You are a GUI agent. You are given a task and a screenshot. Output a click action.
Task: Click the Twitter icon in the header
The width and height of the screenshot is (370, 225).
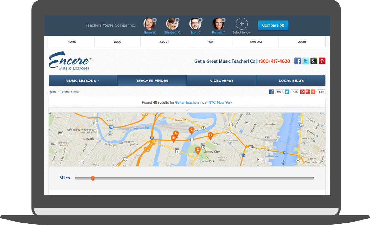point(306,61)
